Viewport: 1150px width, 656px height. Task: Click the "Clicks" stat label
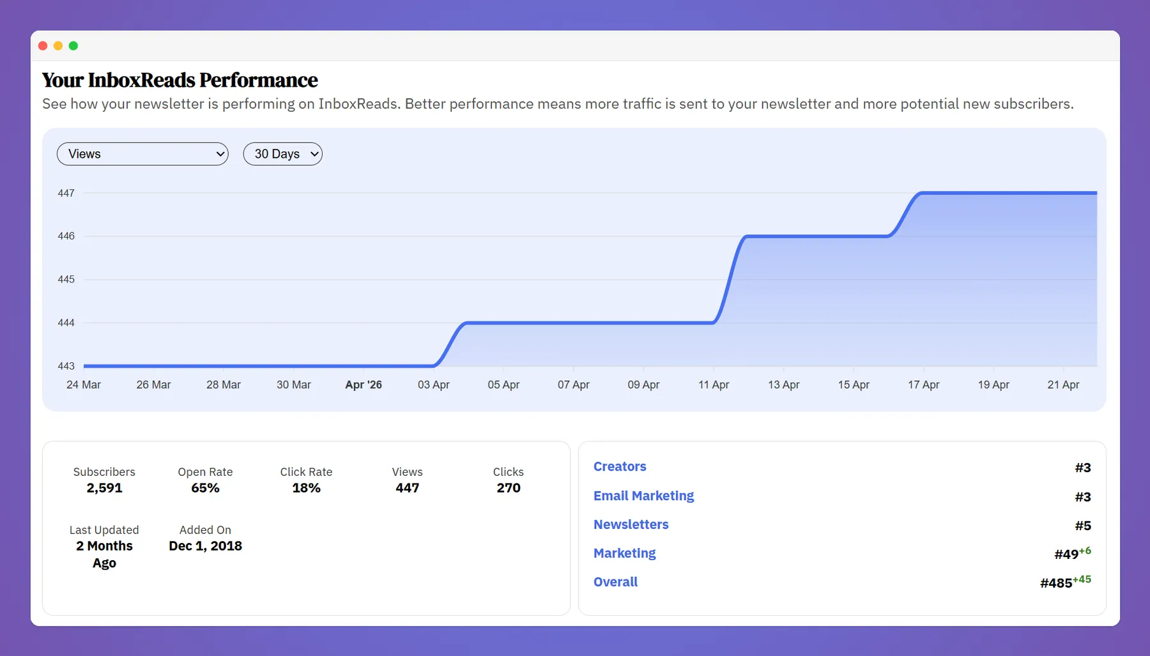click(509, 472)
